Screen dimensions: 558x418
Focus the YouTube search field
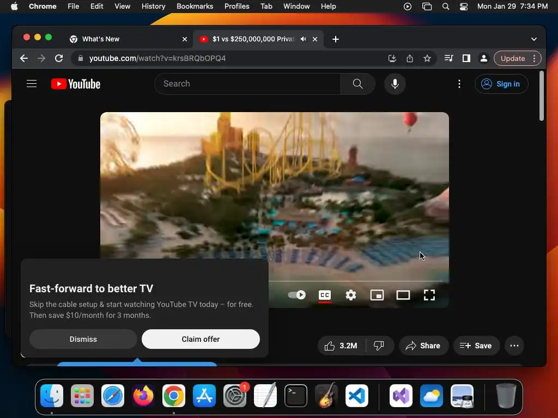pos(248,84)
